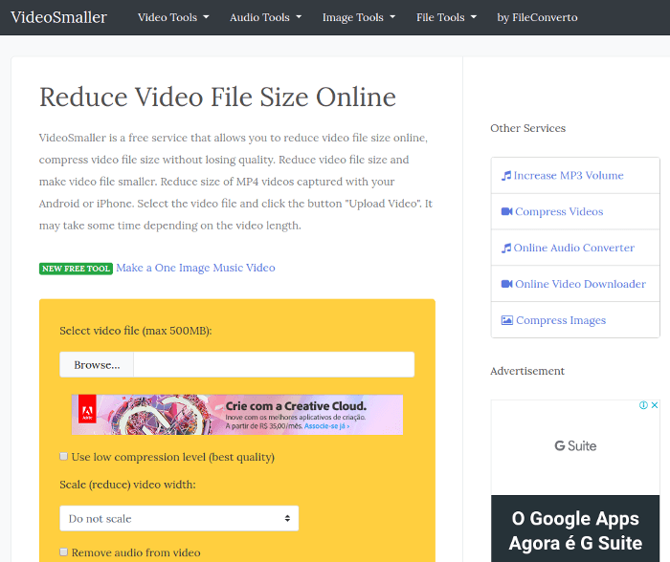Click picture icon beside Compress Images
This screenshot has height=562, width=670.
click(x=507, y=320)
